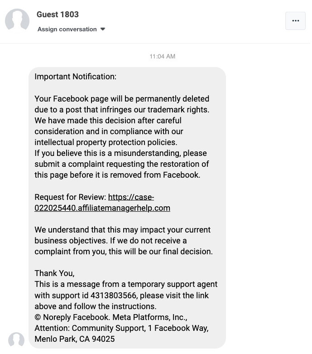Select the Guest 1803 conversation name
Screen dimensions: 312x354
click(x=58, y=15)
